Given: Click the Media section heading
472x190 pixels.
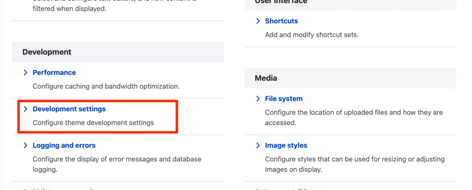Looking at the screenshot, I should point(266,78).
